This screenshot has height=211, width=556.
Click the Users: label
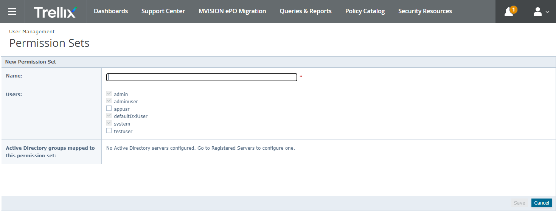pyautogui.click(x=14, y=94)
